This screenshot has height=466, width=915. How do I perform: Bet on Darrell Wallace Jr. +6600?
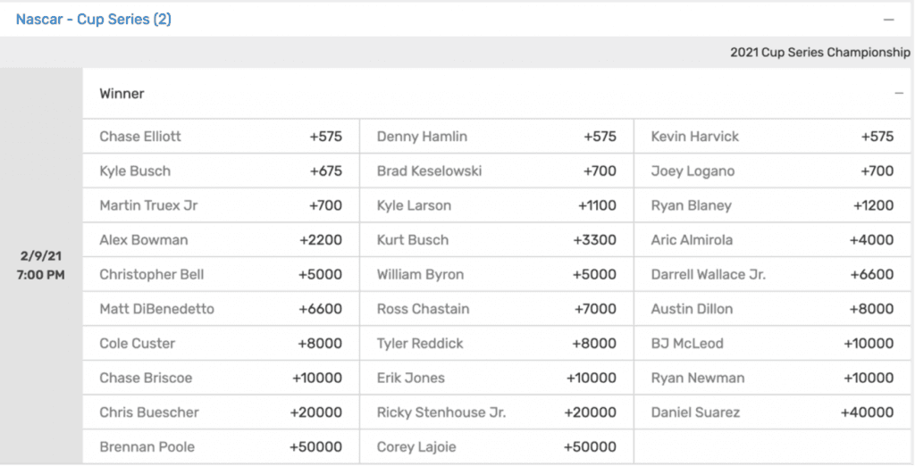tap(772, 274)
